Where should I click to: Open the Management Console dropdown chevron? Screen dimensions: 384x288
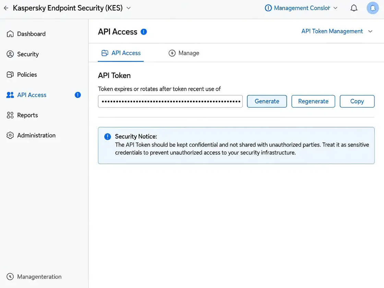(x=336, y=8)
